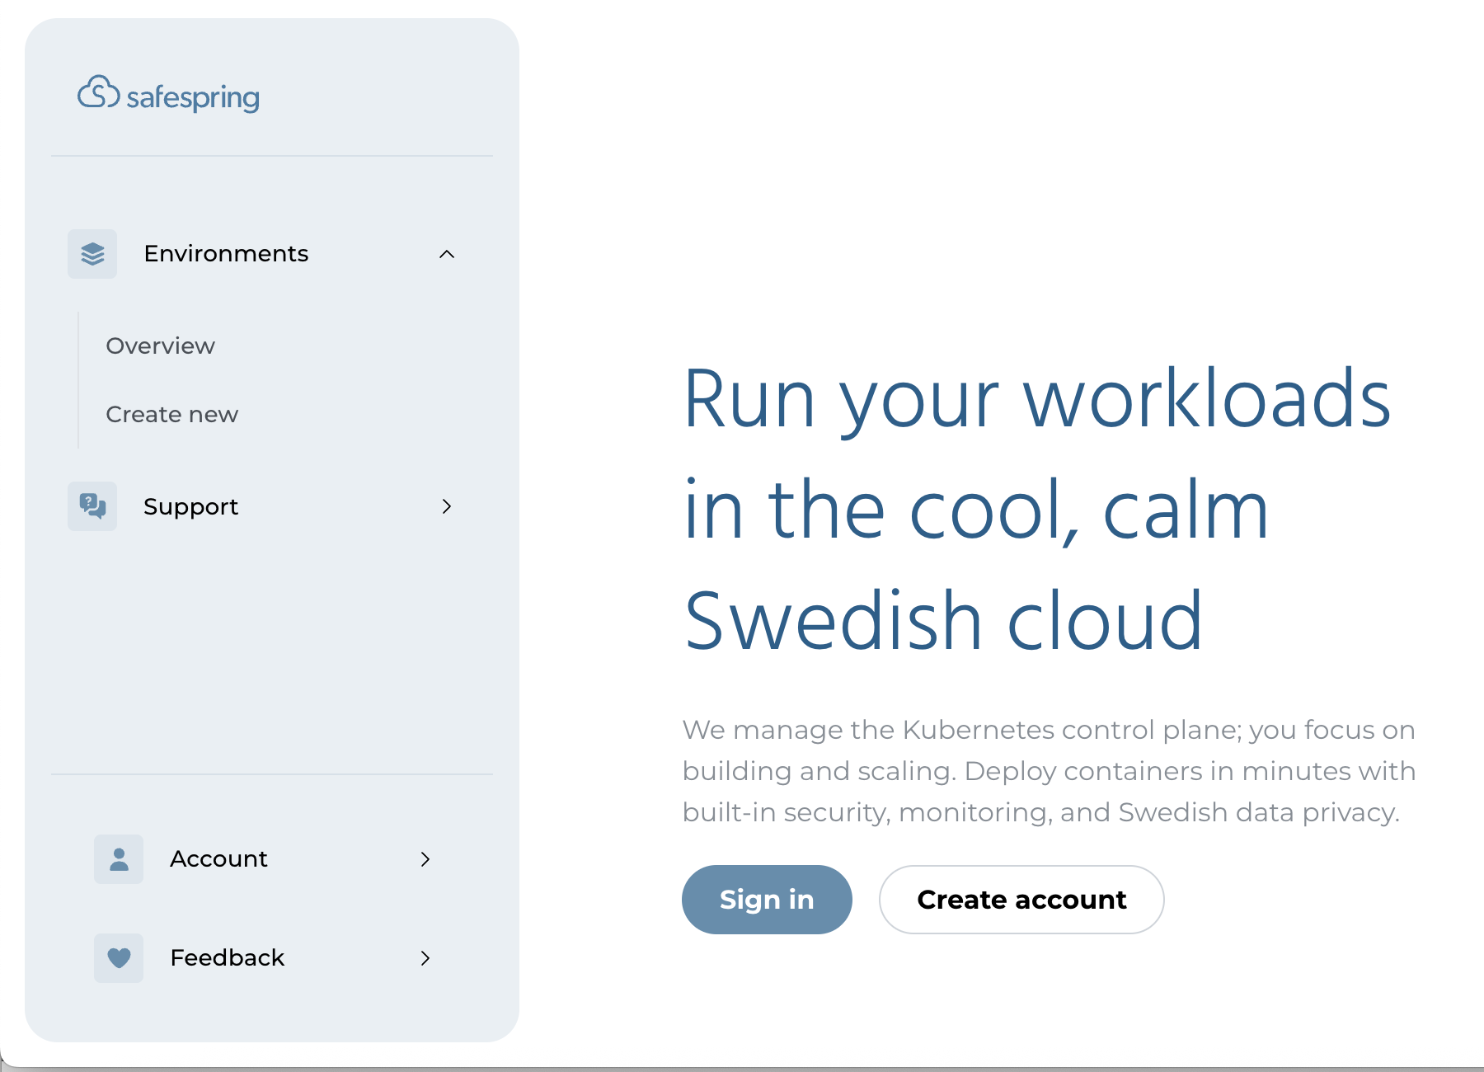
Task: Open the Overview page under Environments
Action: [x=161, y=346]
